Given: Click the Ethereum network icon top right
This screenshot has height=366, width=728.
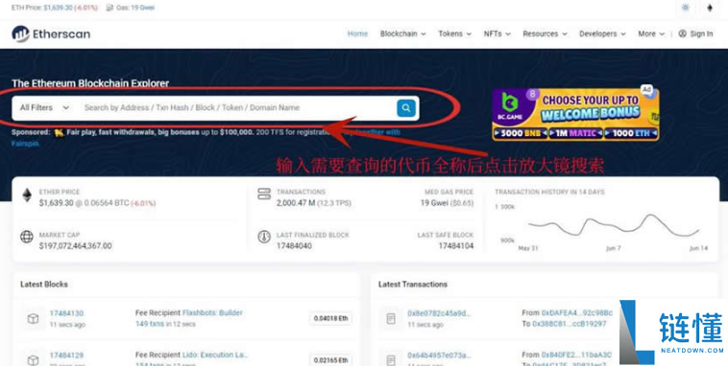Looking at the screenshot, I should tap(710, 8).
